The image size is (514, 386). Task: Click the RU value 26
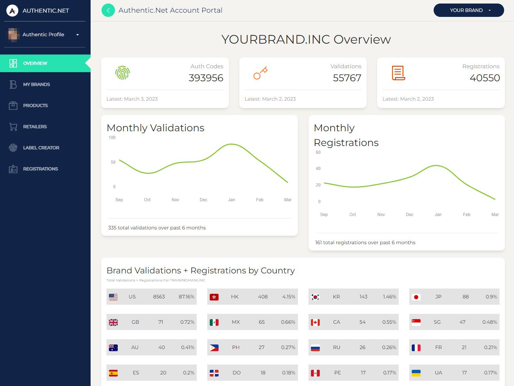pyautogui.click(x=362, y=347)
